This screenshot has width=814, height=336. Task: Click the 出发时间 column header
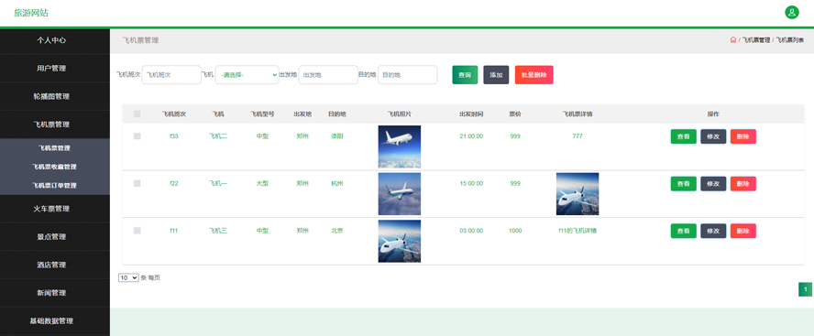click(x=471, y=114)
